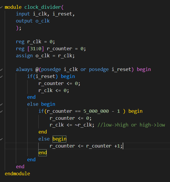Click '[31:0]' bit range
Viewport: 170px width, 182px height.
tap(36, 49)
